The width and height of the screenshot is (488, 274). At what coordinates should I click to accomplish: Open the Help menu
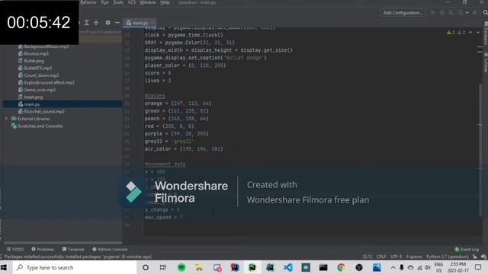point(165,2)
